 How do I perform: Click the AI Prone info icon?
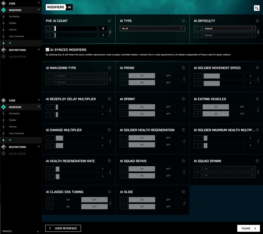pyautogui.click(x=183, y=68)
